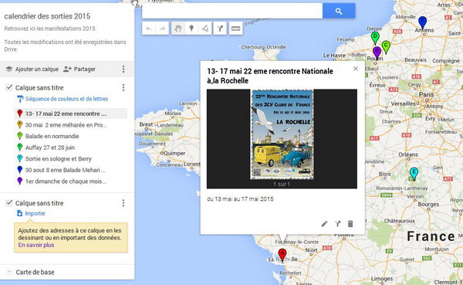463x285 pixels.
Task: Click the blue search button
Action: (339, 12)
